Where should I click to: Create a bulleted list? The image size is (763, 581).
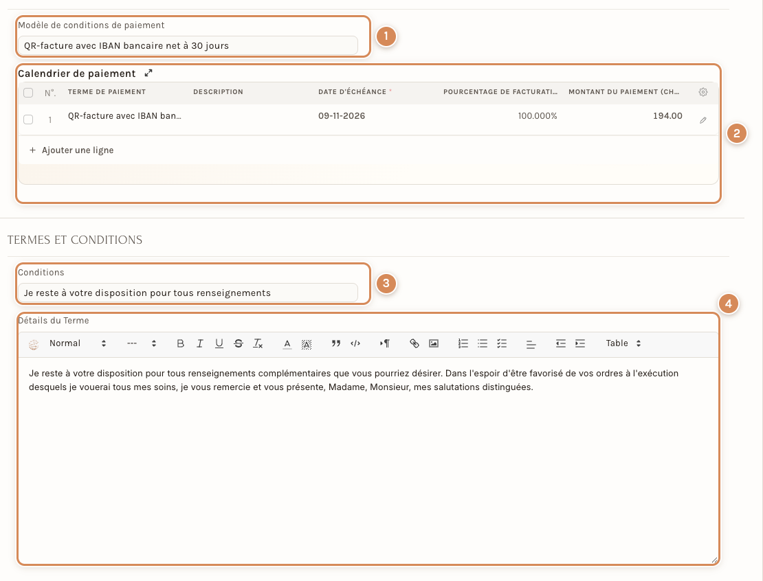pyautogui.click(x=483, y=344)
